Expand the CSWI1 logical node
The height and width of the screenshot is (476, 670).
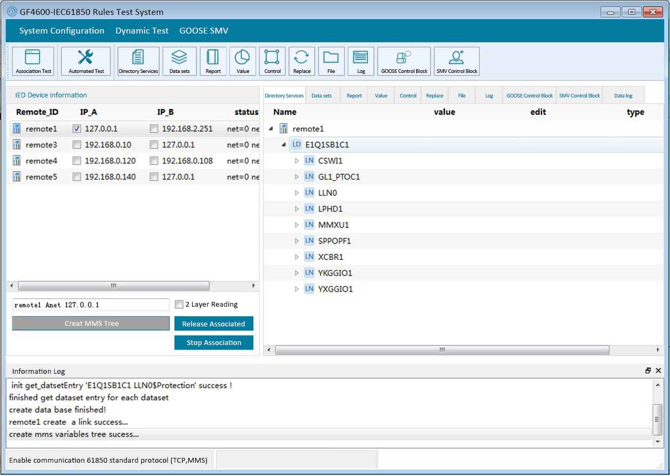[297, 161]
